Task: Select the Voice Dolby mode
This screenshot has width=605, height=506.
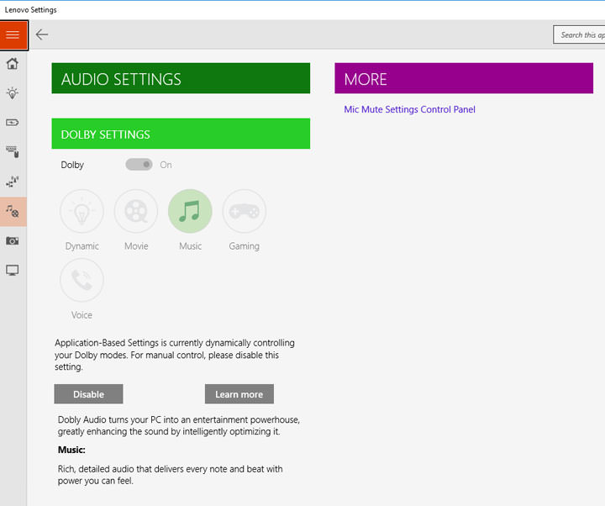Action: tap(82, 280)
